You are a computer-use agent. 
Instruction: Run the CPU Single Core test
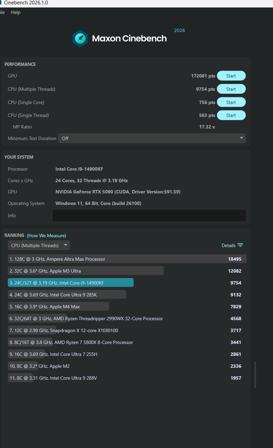231,102
